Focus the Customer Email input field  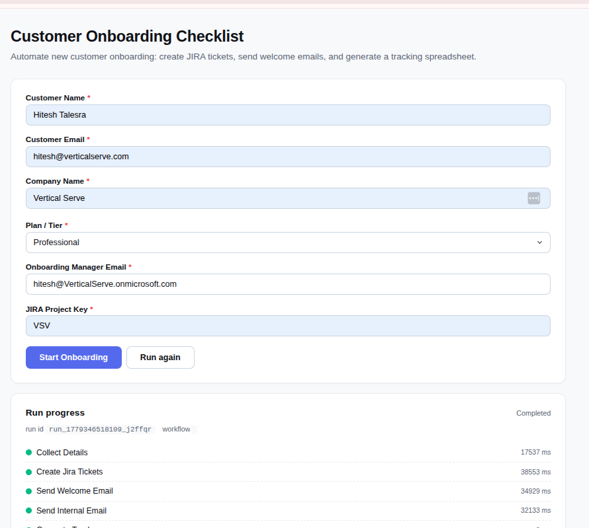tap(288, 157)
